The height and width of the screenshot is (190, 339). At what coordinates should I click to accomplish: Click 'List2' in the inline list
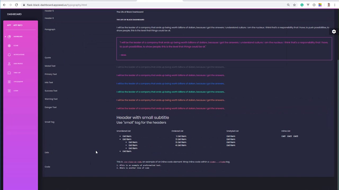(x=289, y=136)
